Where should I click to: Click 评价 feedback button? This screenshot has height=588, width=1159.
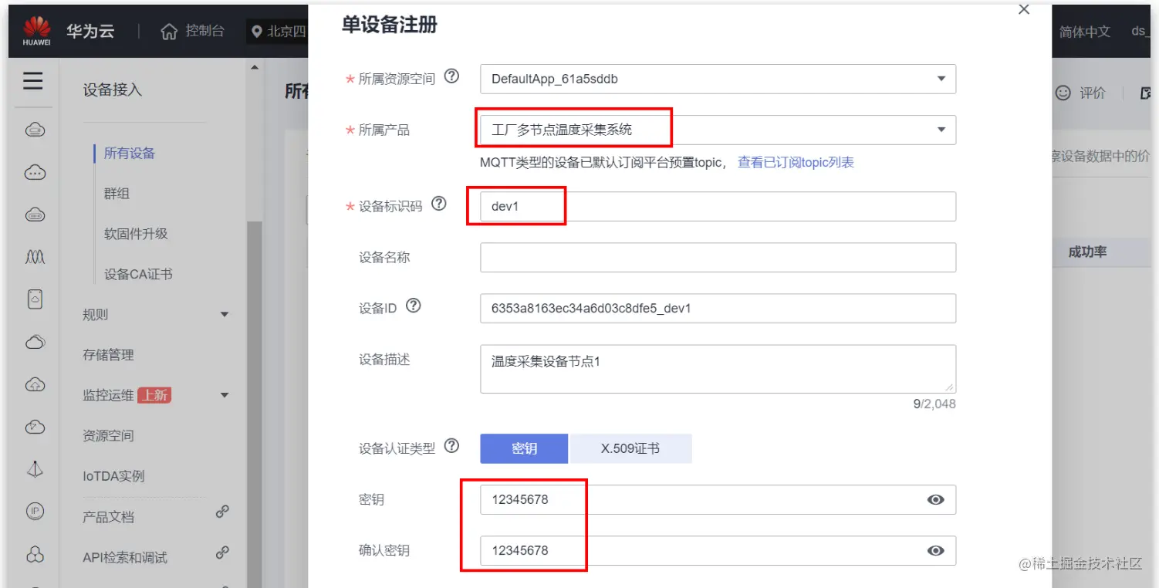click(1092, 93)
